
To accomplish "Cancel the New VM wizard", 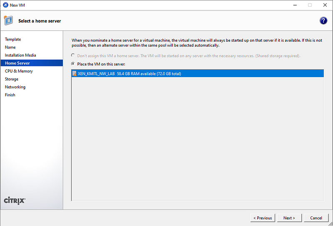I will pyautogui.click(x=316, y=218).
